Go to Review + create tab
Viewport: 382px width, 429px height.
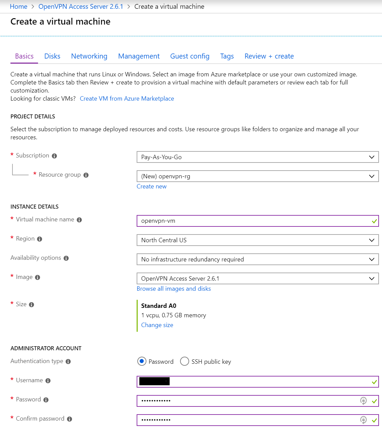269,56
